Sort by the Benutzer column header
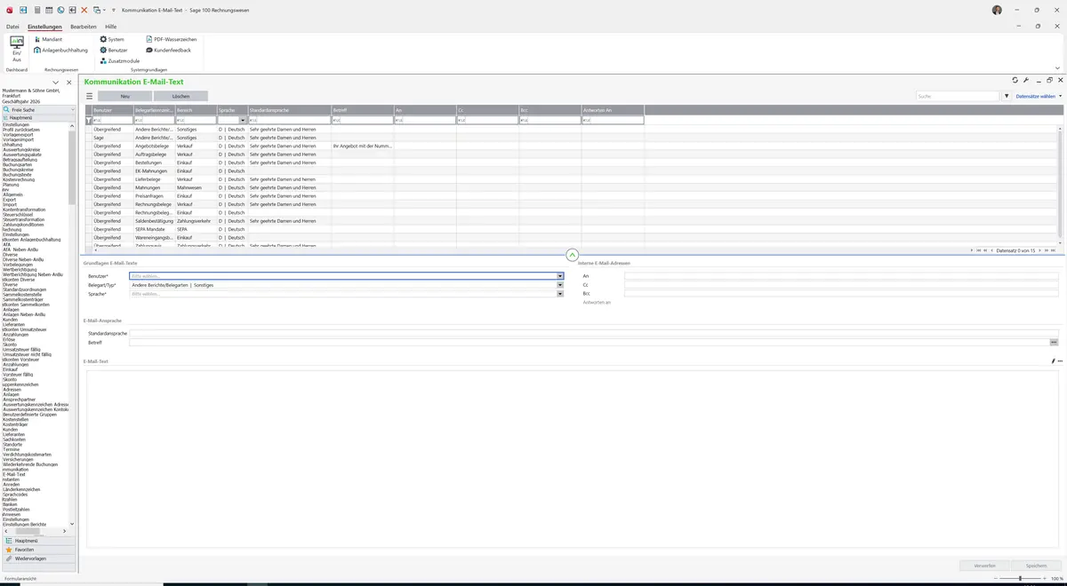This screenshot has width=1067, height=586. (x=113, y=110)
